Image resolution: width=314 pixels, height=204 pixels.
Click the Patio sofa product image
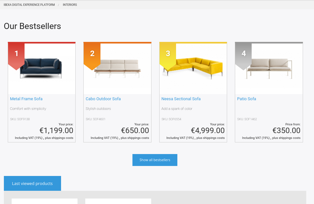[x=269, y=68]
